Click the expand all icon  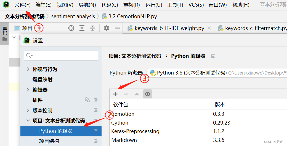82,28
